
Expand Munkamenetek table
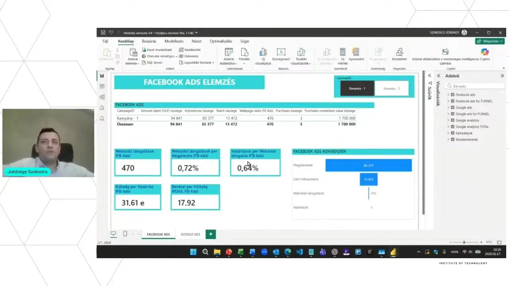click(448, 139)
